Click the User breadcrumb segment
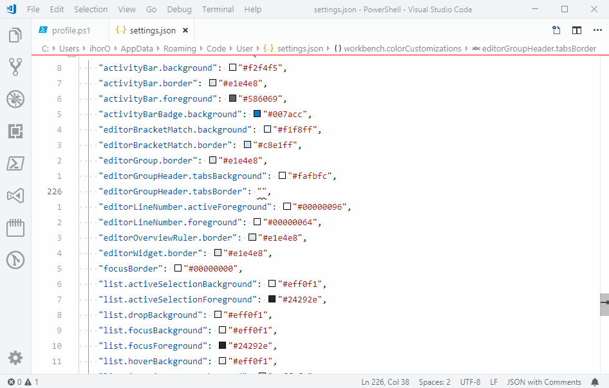Screen dimensions: 609x388 pyautogui.click(x=245, y=48)
